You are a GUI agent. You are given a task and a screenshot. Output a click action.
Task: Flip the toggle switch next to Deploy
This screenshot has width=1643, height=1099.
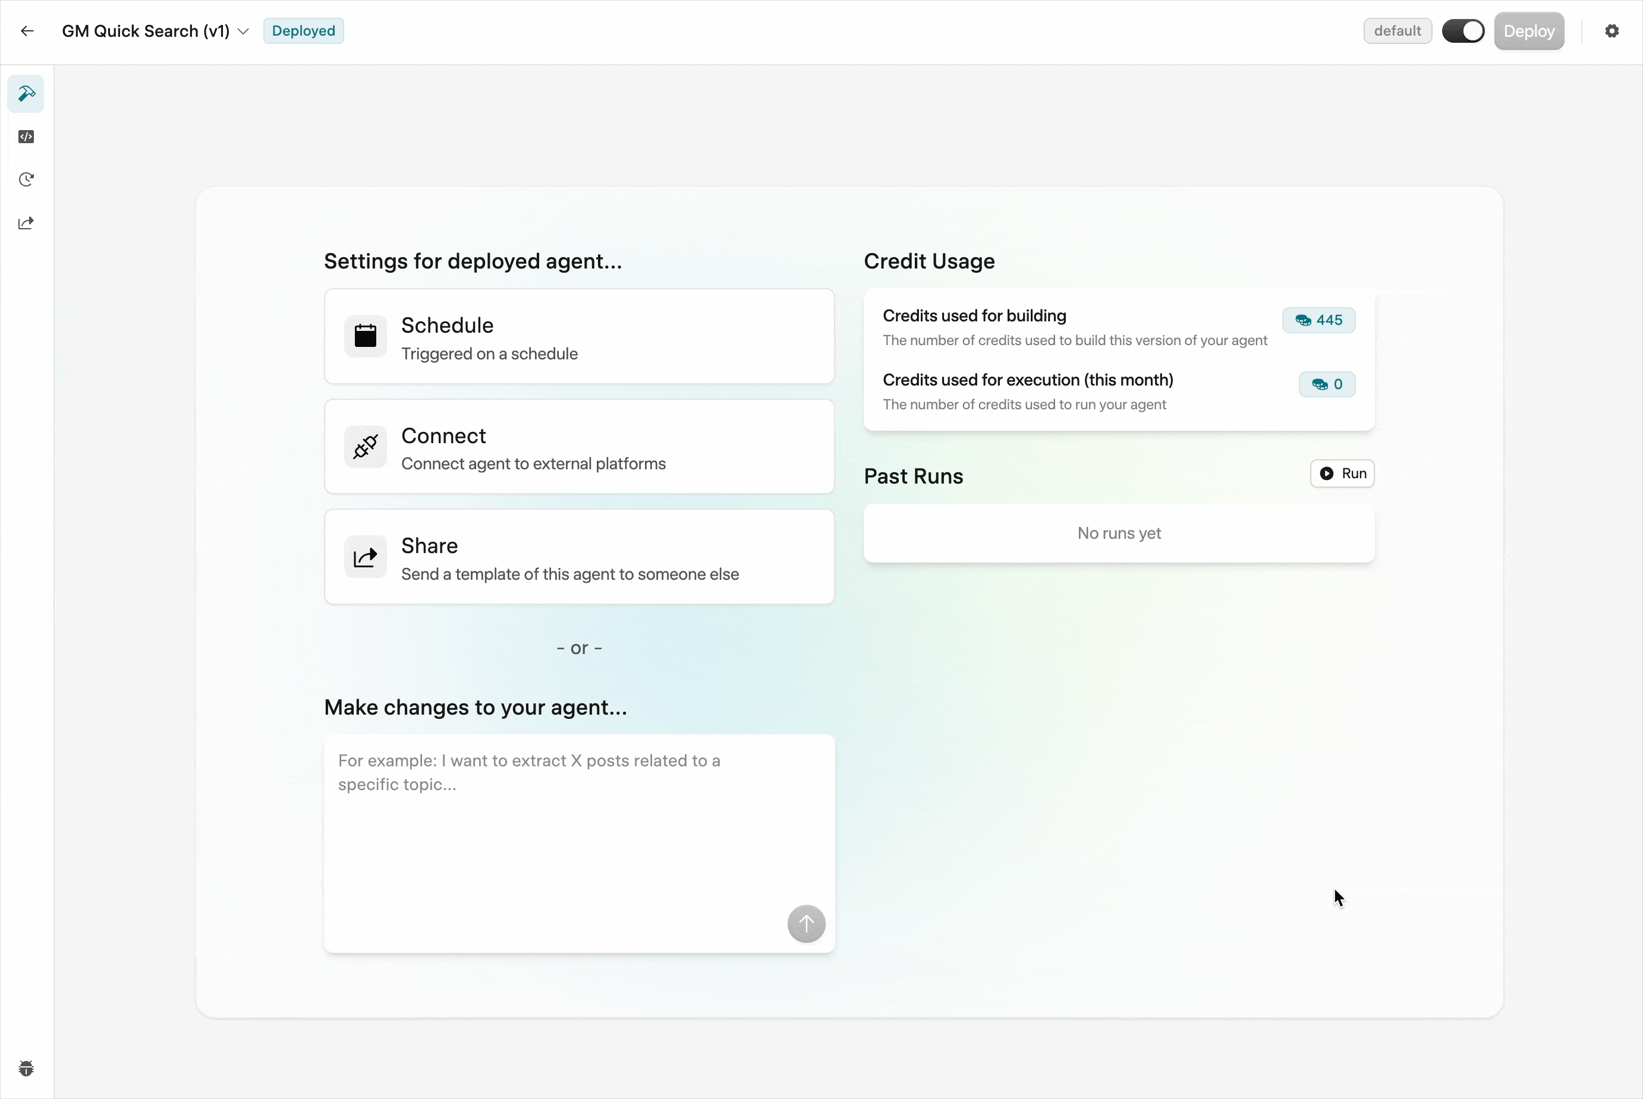pyautogui.click(x=1463, y=30)
